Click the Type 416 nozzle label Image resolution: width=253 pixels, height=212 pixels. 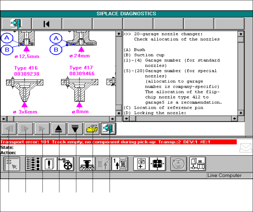pos(26,68)
